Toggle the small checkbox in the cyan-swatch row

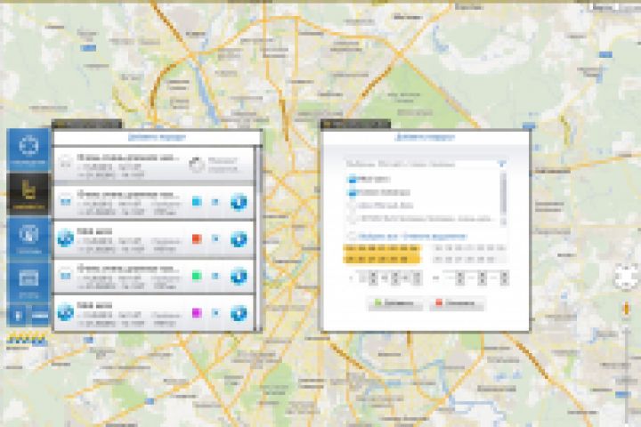[x=215, y=202]
